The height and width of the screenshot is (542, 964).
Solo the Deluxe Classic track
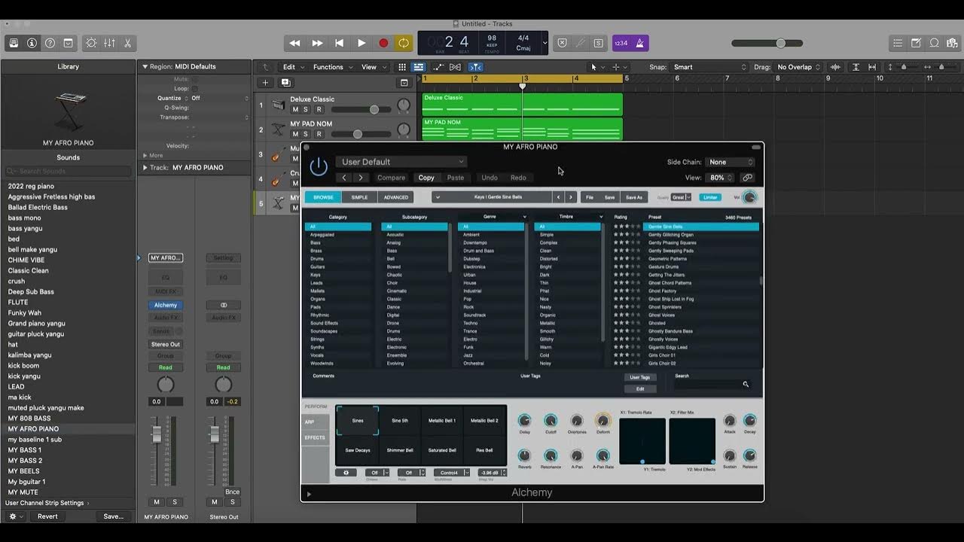tap(307, 110)
